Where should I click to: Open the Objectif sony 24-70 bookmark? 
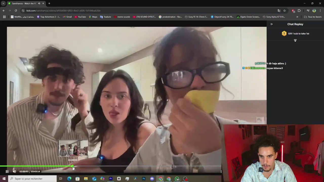(222, 17)
